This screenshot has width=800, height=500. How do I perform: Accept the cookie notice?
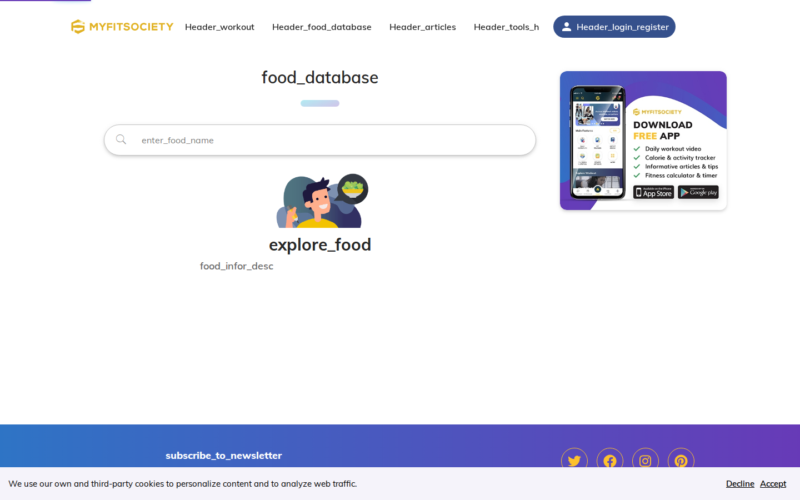[773, 484]
